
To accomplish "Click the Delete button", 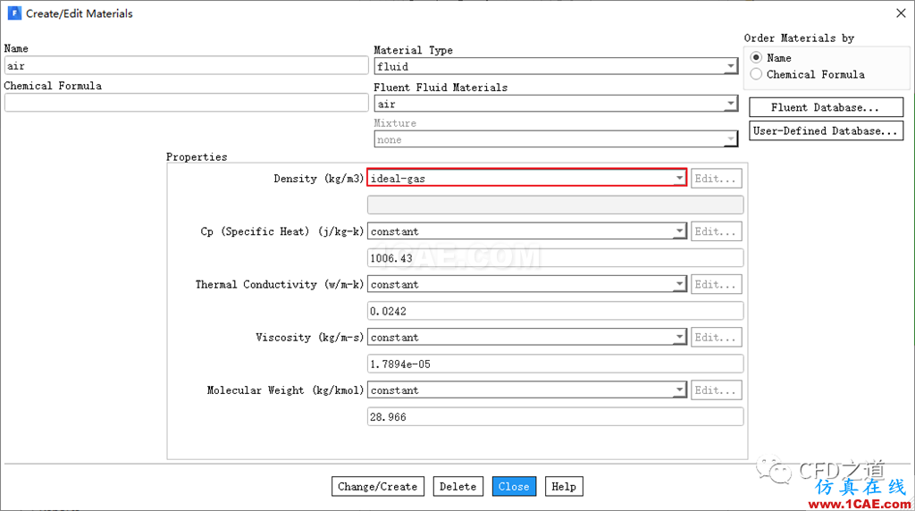I will (x=458, y=487).
